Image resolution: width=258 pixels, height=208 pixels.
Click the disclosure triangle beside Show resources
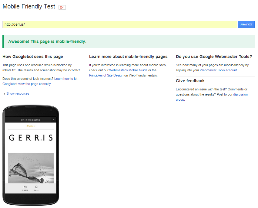(x=4, y=94)
